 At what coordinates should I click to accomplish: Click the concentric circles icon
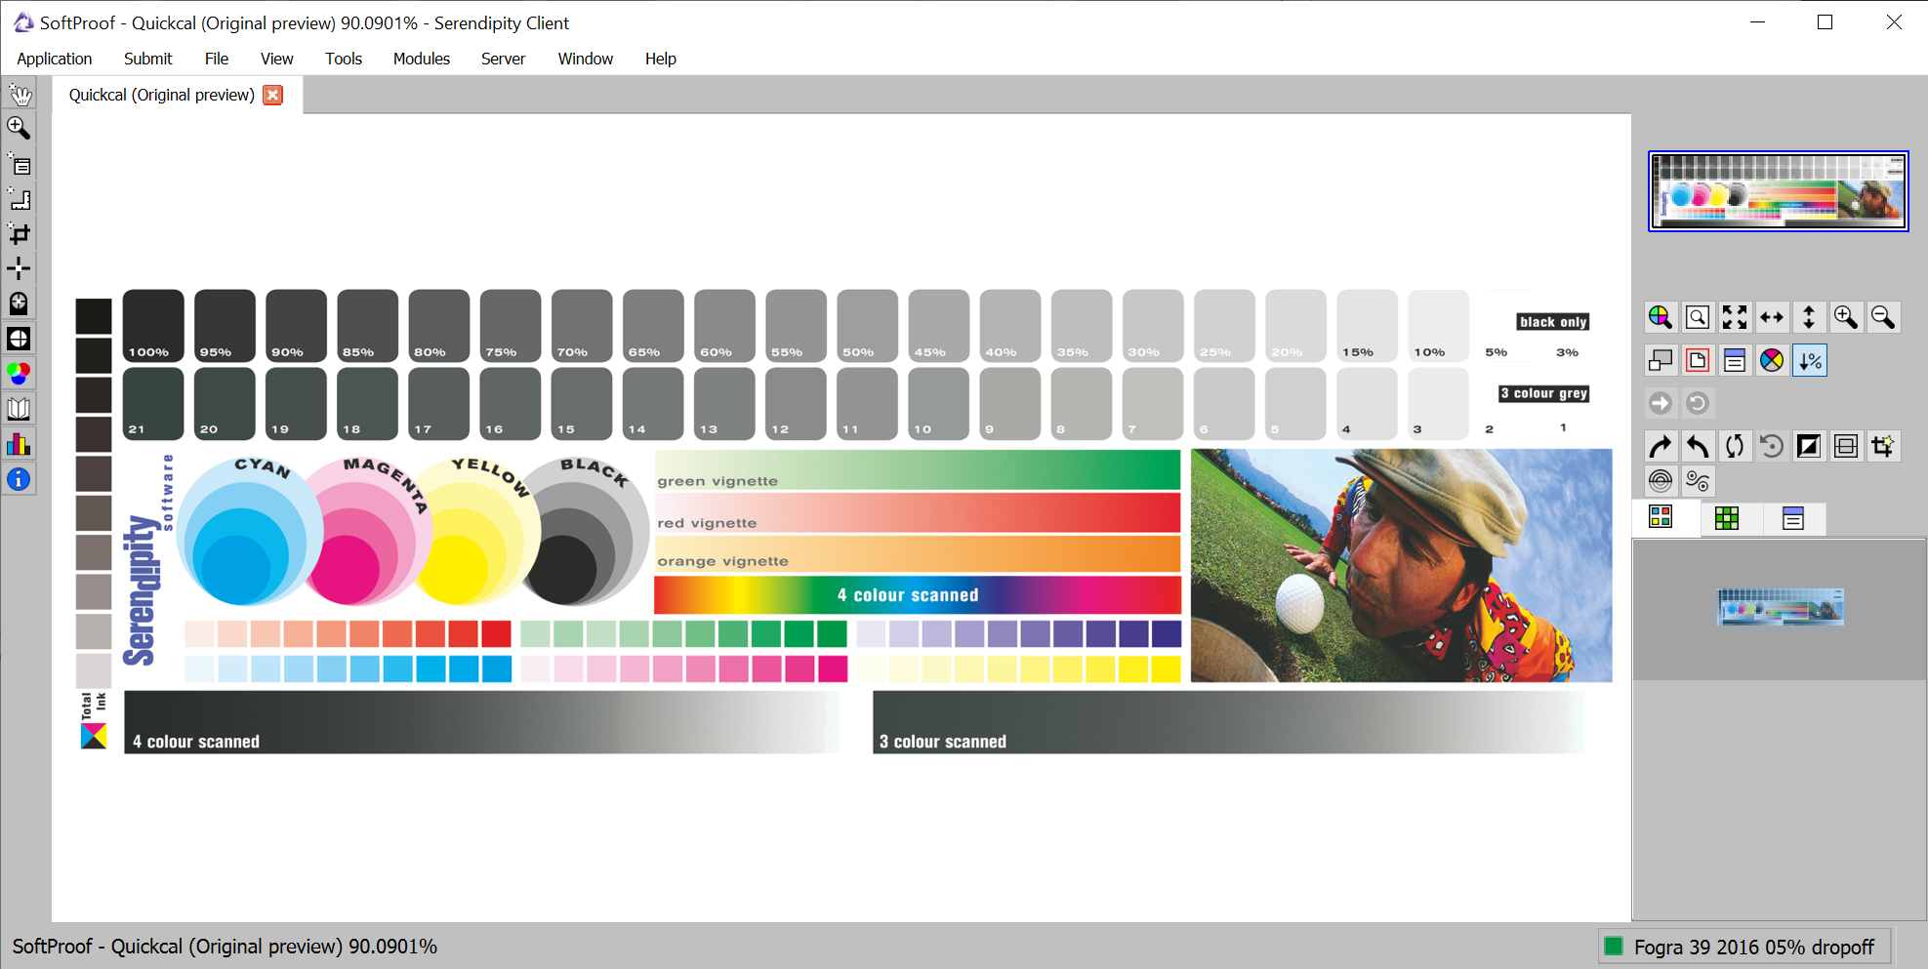pyautogui.click(x=1661, y=481)
